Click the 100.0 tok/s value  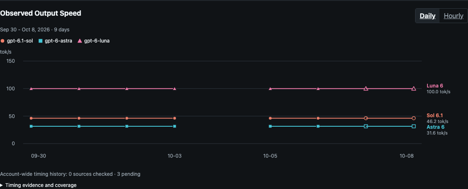point(439,92)
